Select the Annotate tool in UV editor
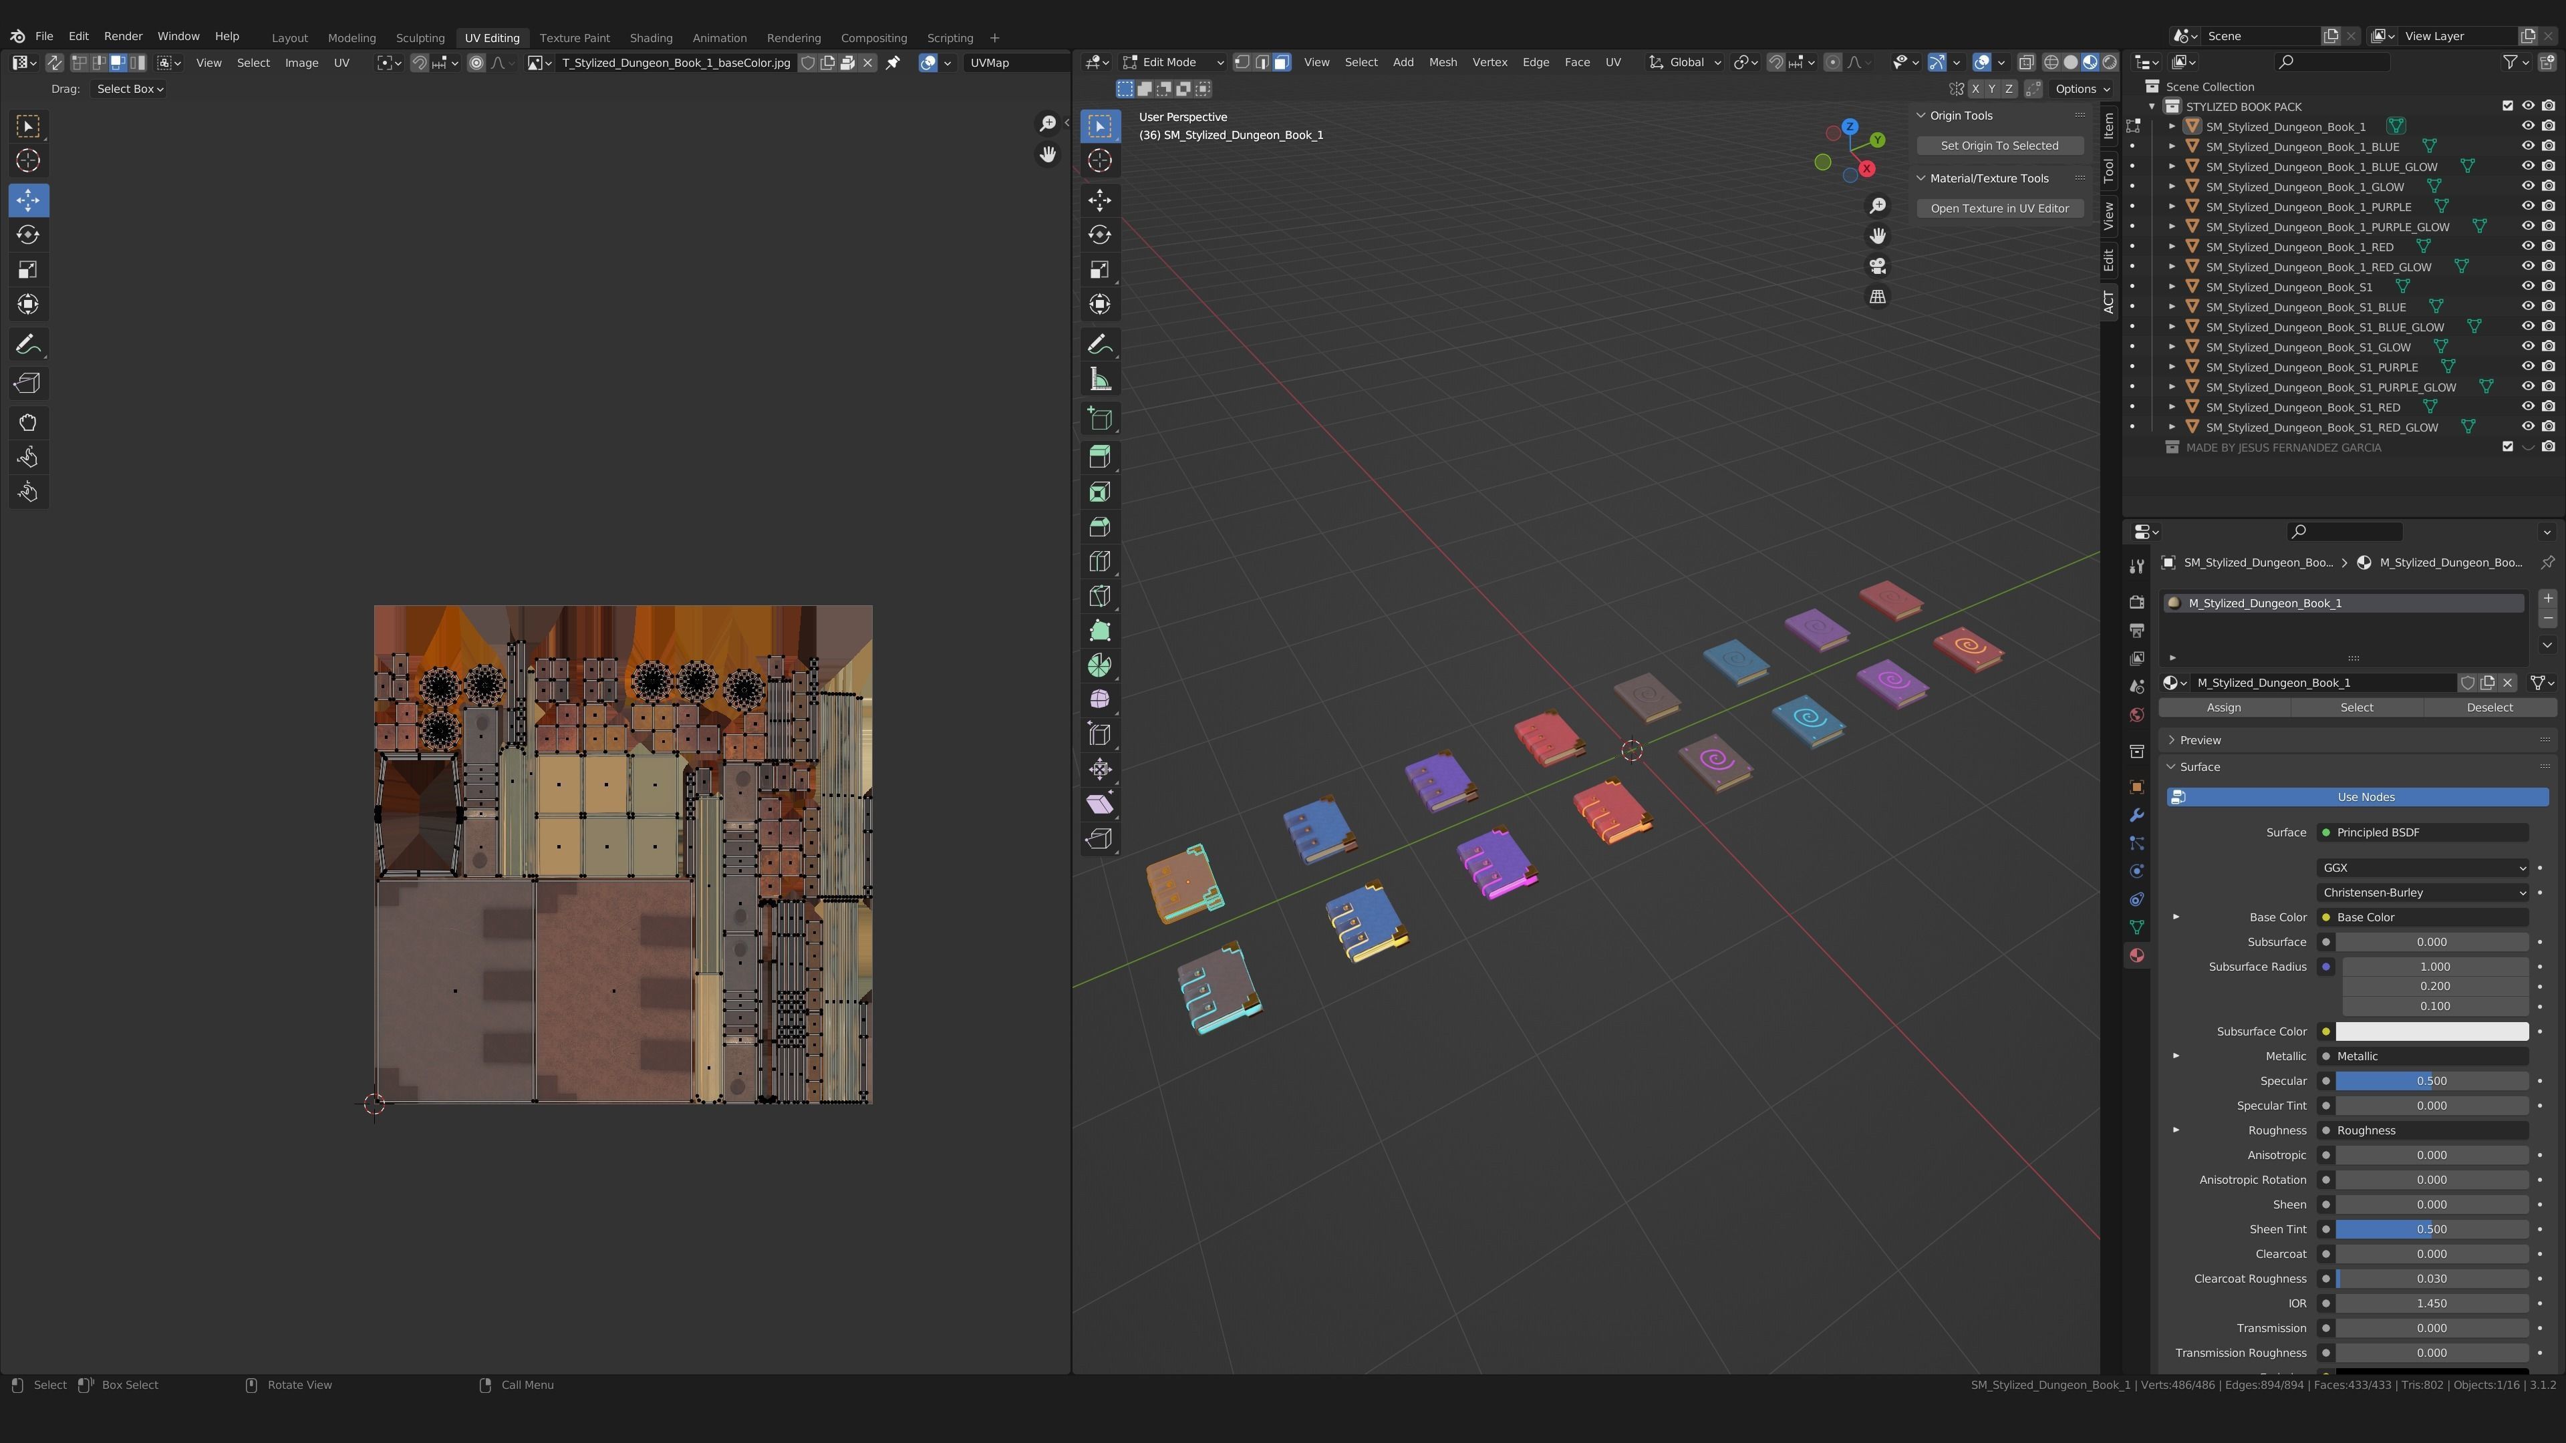 click(x=28, y=345)
